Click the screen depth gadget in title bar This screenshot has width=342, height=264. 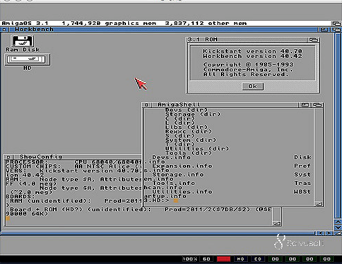click(x=336, y=24)
